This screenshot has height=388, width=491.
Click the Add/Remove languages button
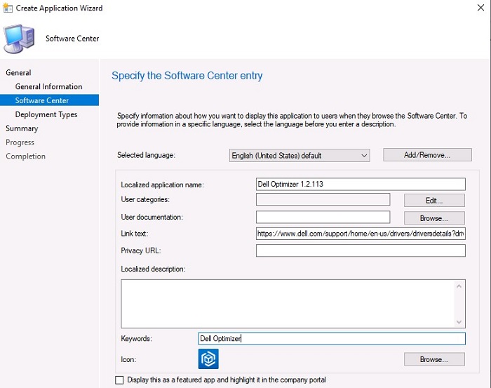[x=427, y=155]
